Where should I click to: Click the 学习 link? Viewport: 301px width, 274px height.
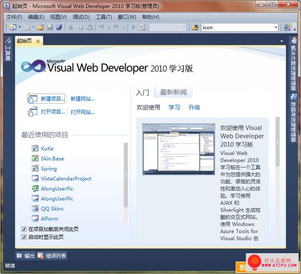[174, 107]
